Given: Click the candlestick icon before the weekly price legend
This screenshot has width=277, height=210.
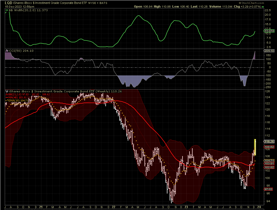Looking at the screenshot, I should (7, 91).
